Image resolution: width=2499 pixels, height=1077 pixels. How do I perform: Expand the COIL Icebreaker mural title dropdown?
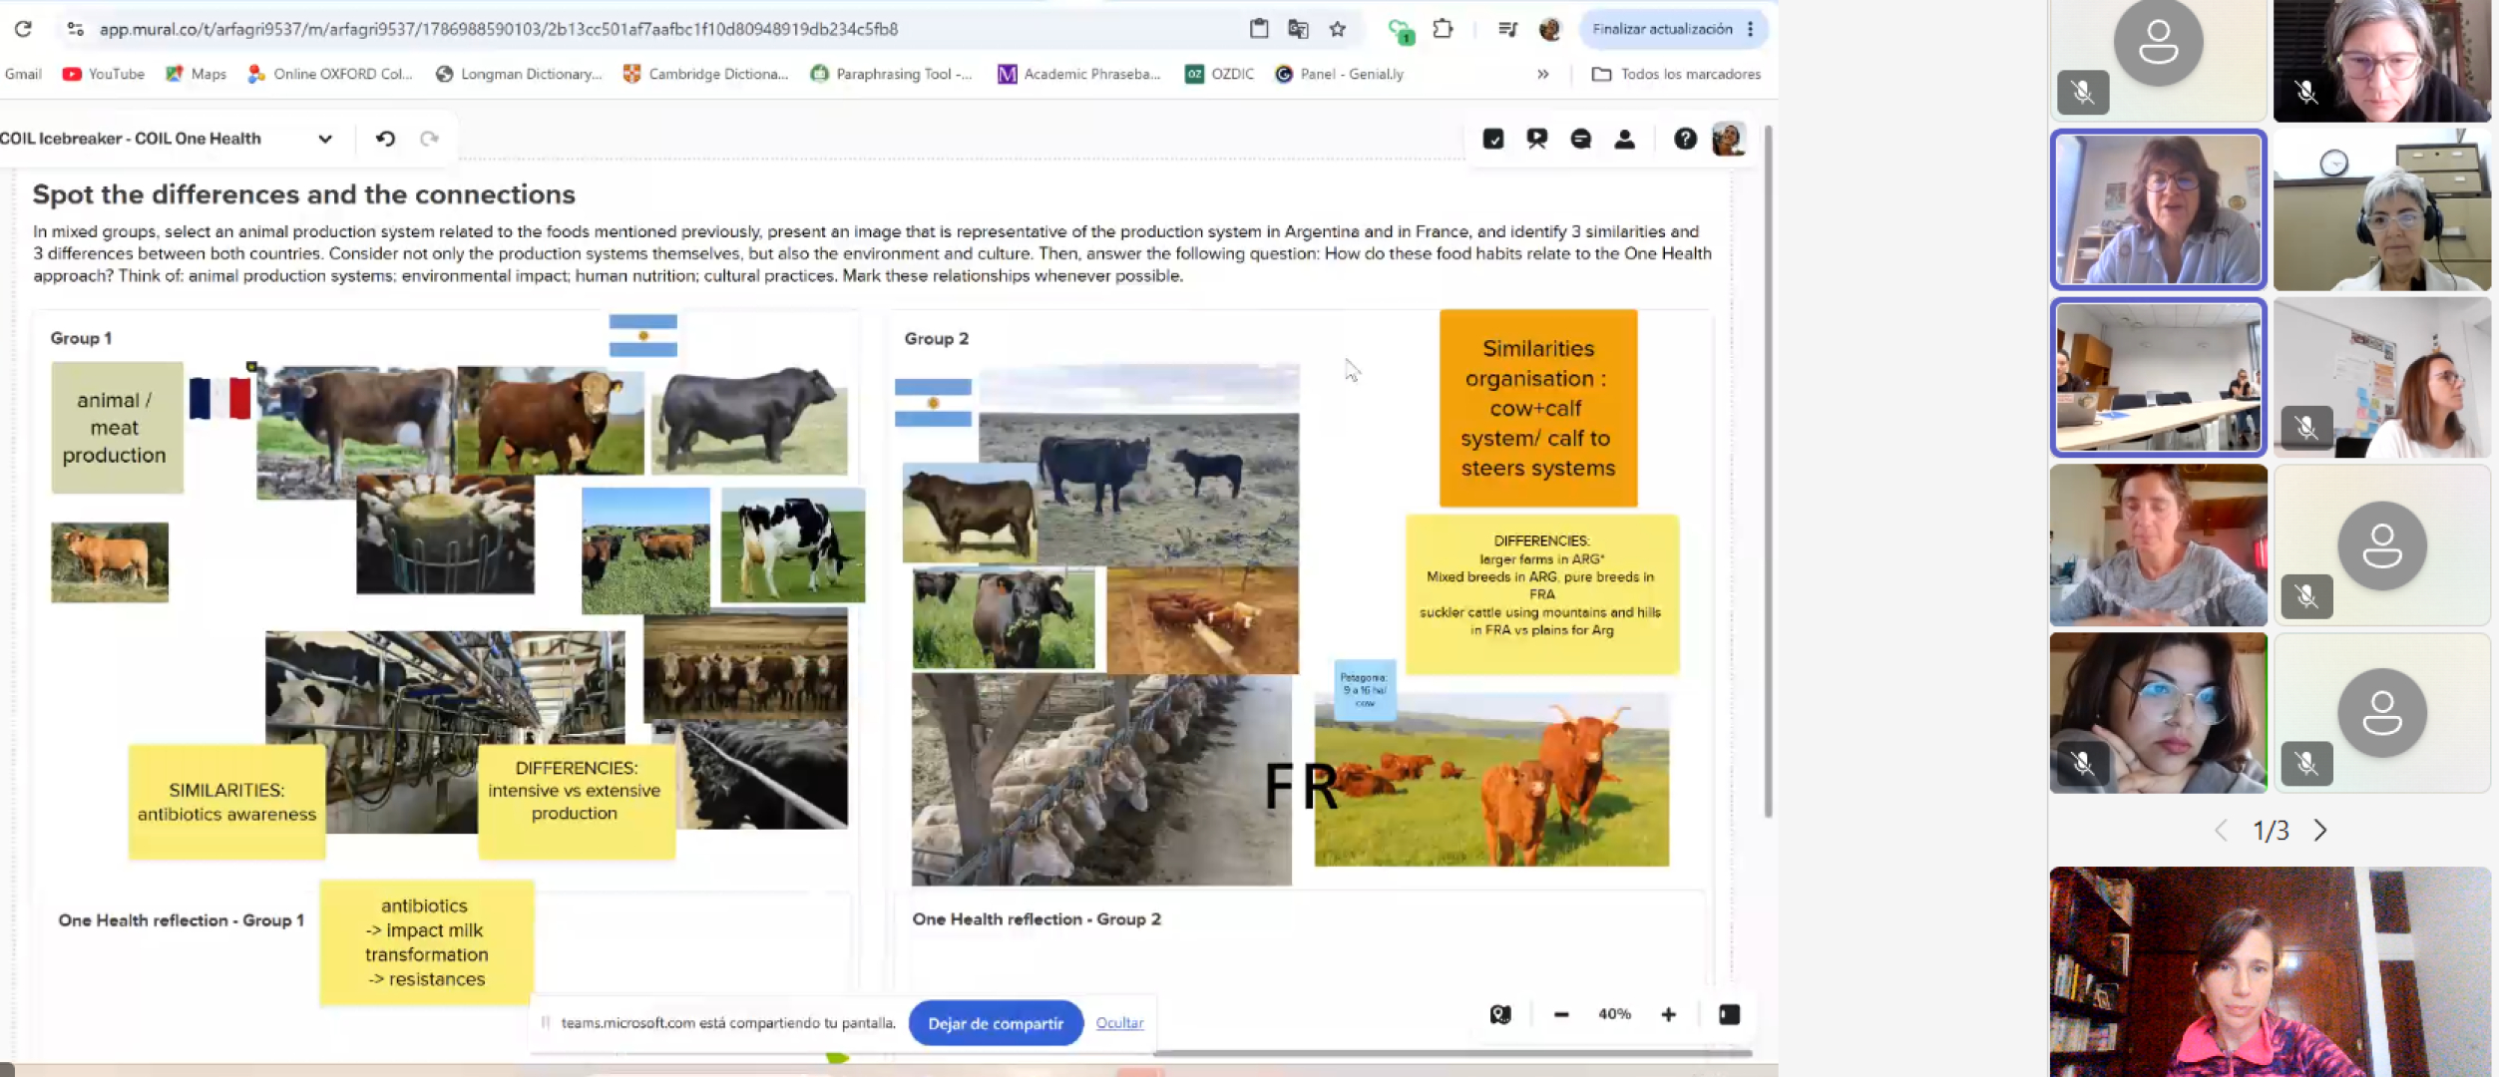tap(325, 139)
